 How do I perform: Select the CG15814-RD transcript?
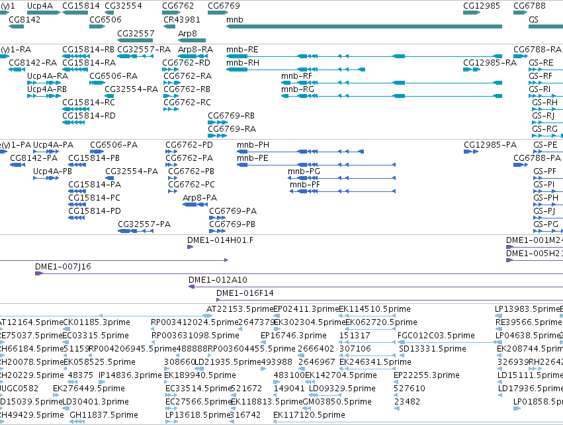point(73,122)
